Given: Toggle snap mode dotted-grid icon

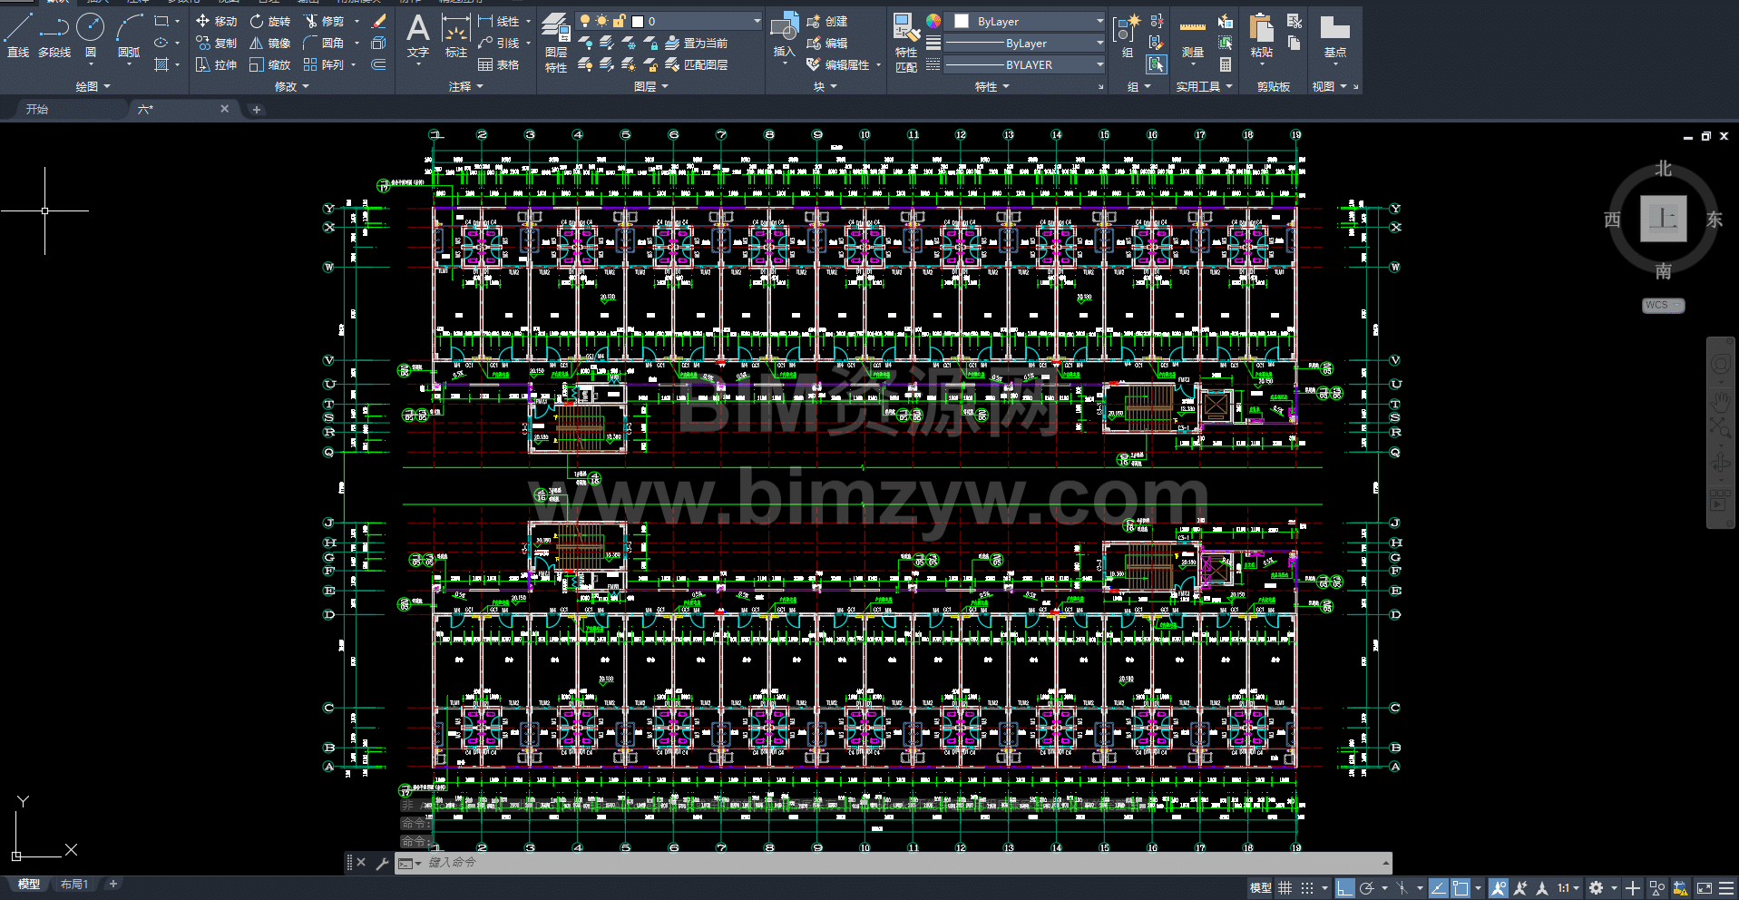Looking at the screenshot, I should [x=1307, y=888].
